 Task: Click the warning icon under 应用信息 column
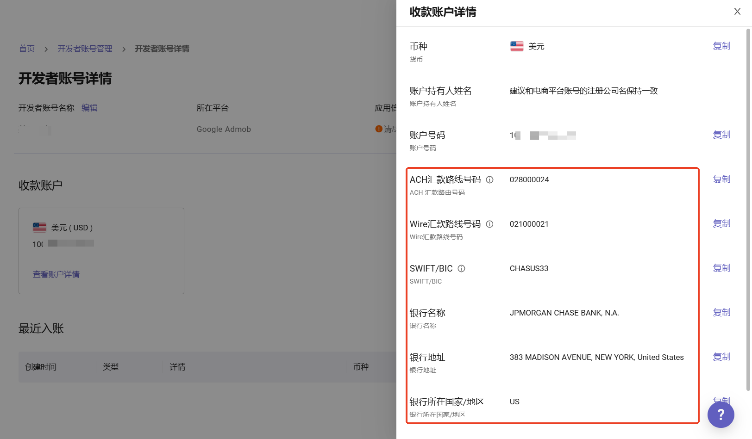(x=379, y=129)
